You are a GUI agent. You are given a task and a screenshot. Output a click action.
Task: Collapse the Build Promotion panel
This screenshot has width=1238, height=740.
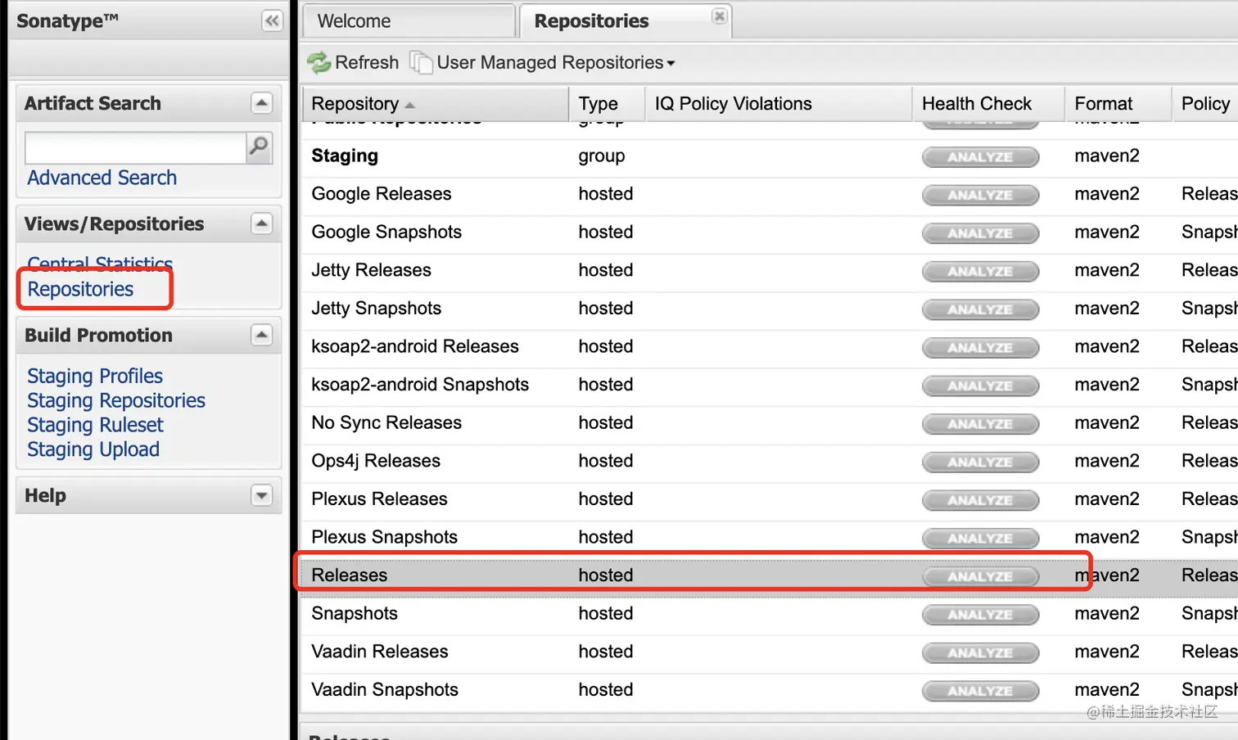(261, 335)
